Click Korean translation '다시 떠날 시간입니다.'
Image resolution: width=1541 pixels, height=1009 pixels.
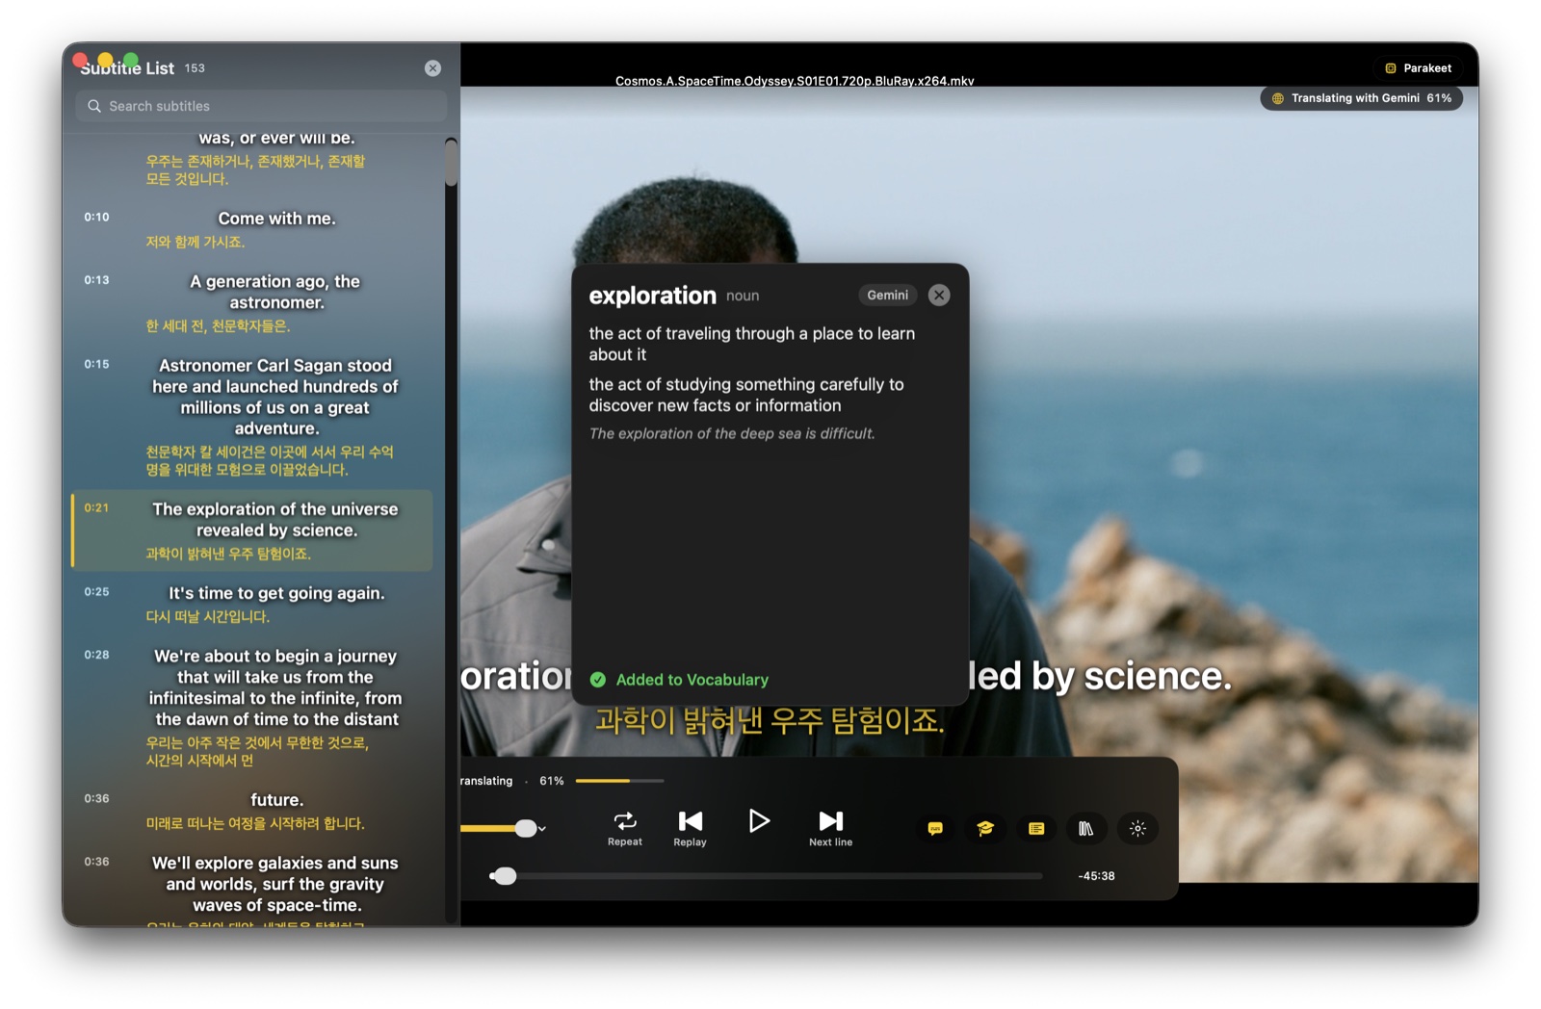207,617
